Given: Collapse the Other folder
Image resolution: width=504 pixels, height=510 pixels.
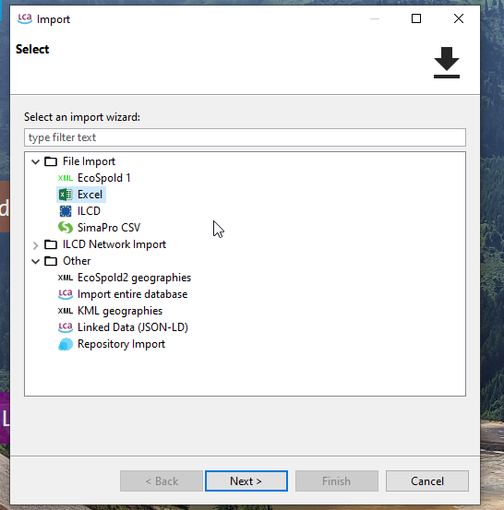Looking at the screenshot, I should [x=35, y=261].
